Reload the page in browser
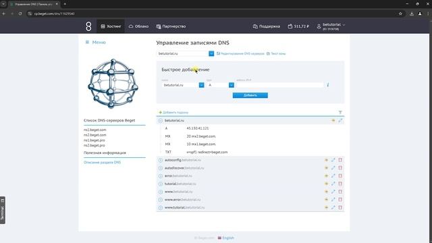Image resolution: width=432 pixels, height=243 pixels. point(20,13)
